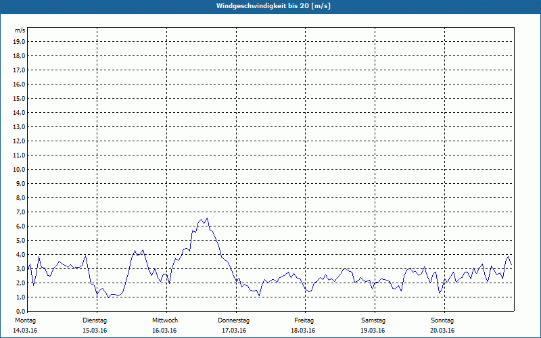Select the 7,0 axis value
This screenshot has height=338, width=541.
pyautogui.click(x=20, y=212)
